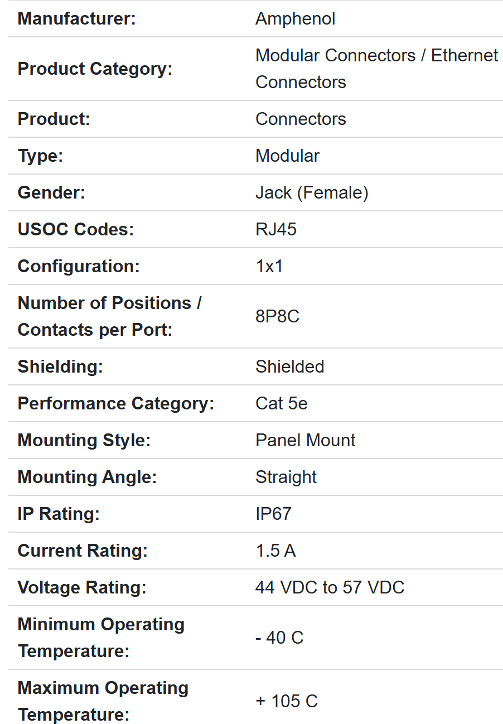Select the 1x1 configuration value
This screenshot has height=724, width=503.
point(269,266)
